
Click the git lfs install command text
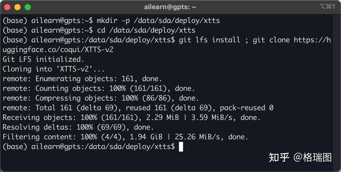pyautogui.click(x=209, y=40)
